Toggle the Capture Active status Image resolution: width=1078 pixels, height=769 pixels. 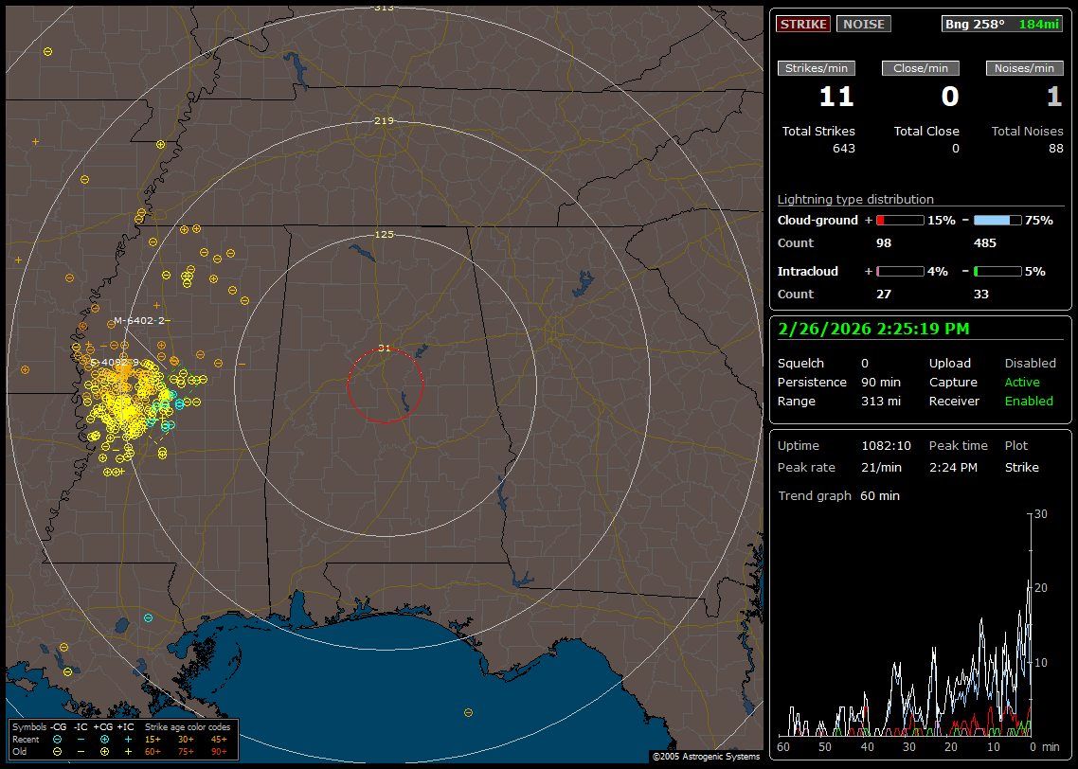[x=1022, y=383]
